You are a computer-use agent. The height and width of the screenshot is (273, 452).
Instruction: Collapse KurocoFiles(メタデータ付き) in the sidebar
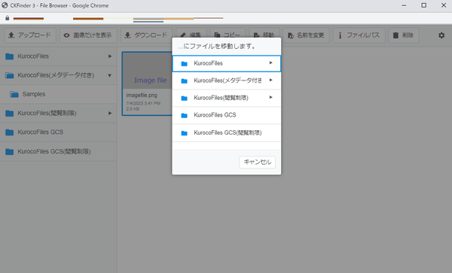pyautogui.click(x=109, y=75)
